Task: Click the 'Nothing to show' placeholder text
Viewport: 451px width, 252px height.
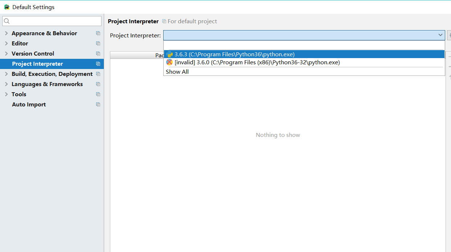Action: coord(278,135)
